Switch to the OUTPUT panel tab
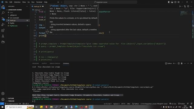Image resolution: width=194 pixels, height=109 pixels. coord(44,63)
